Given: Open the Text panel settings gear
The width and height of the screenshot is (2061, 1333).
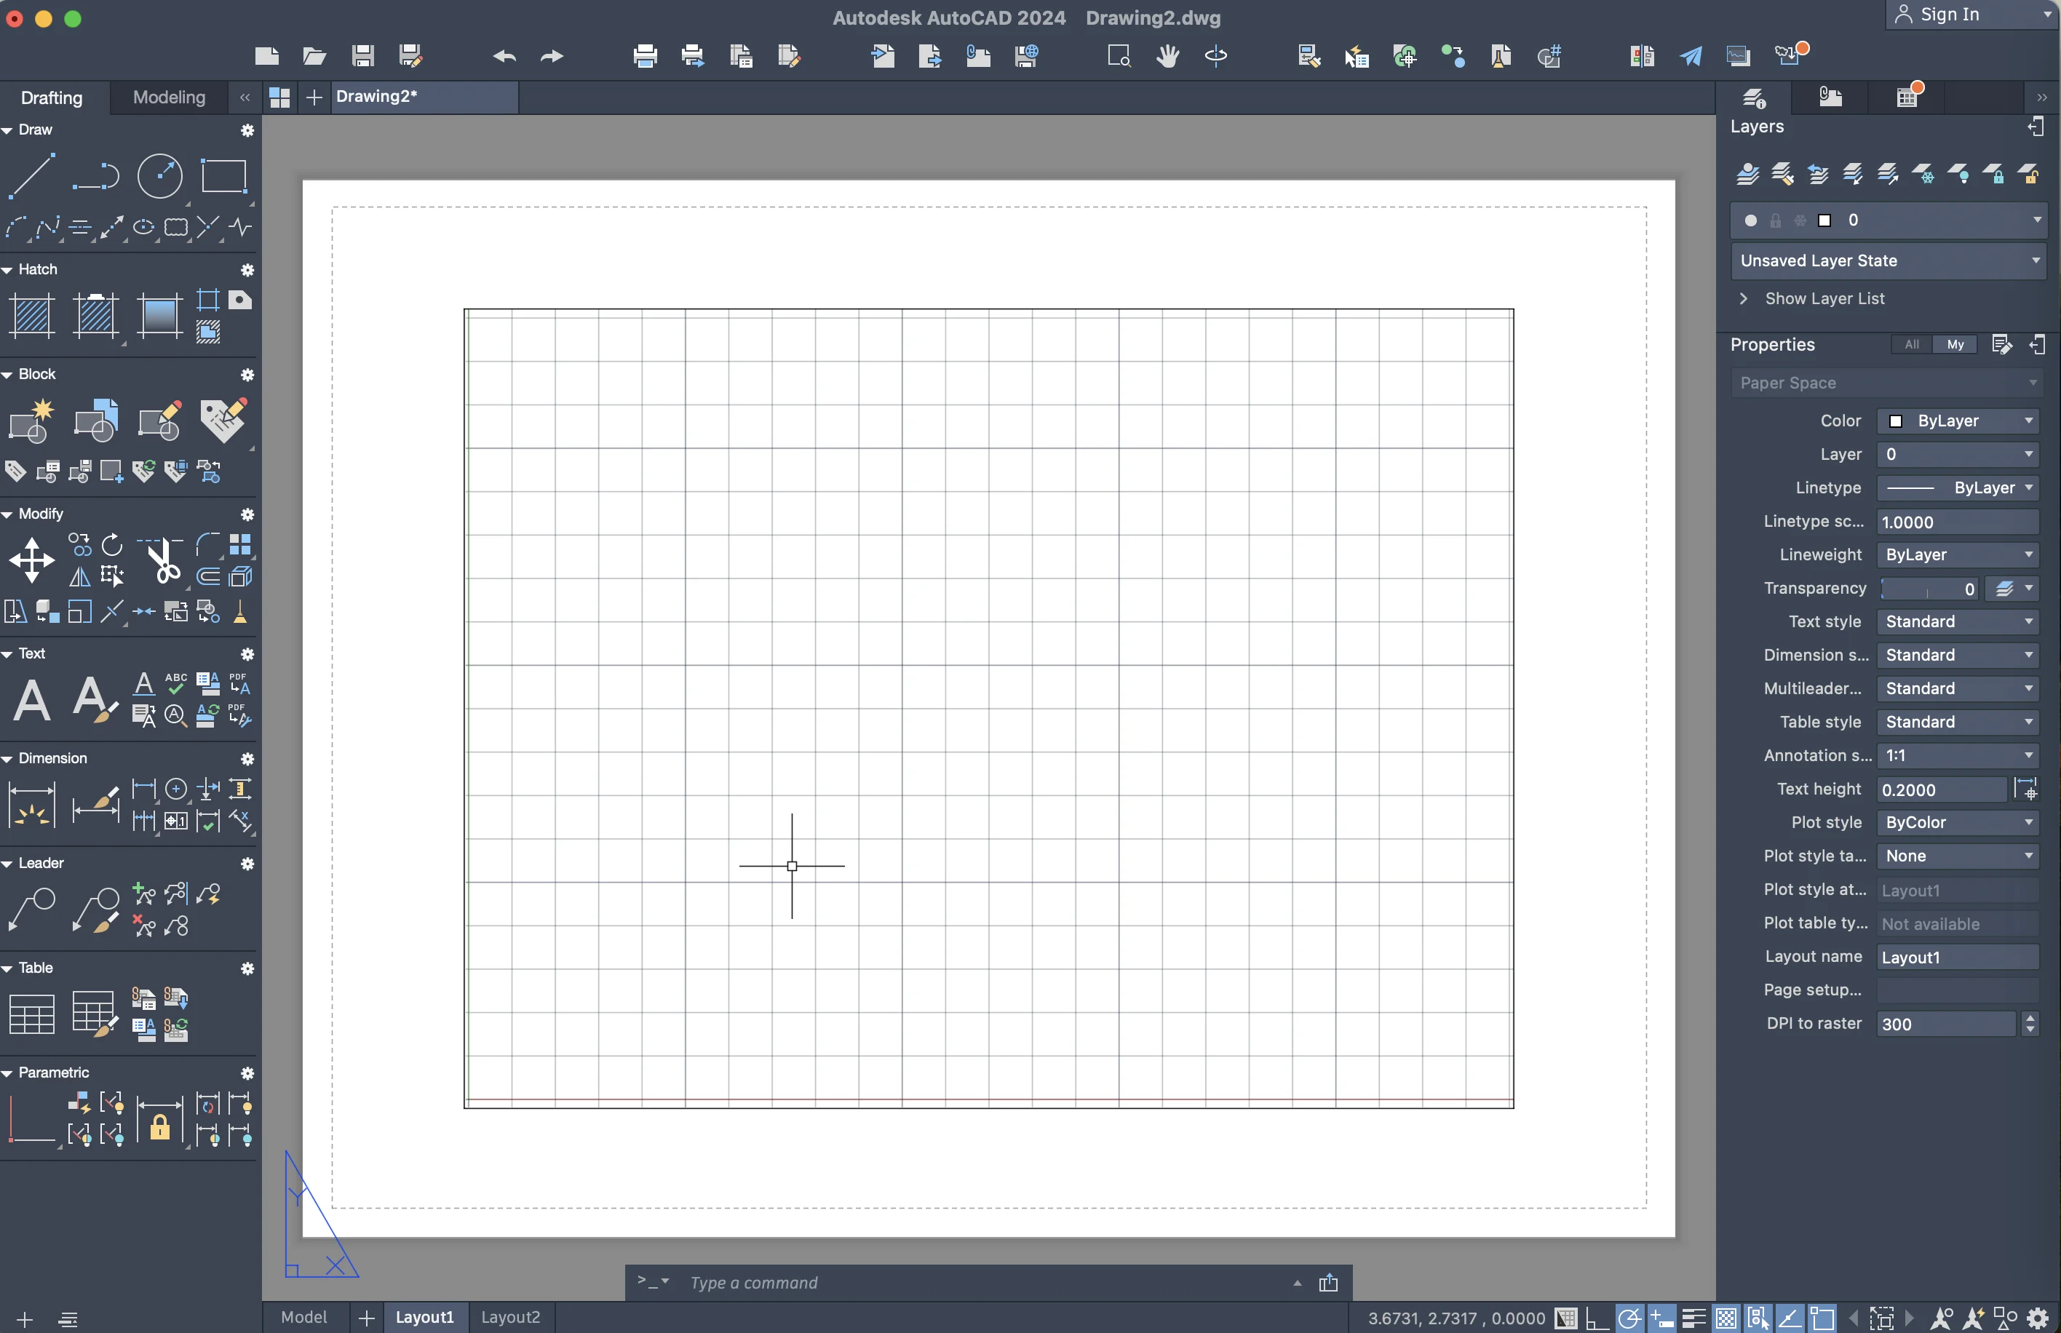Looking at the screenshot, I should point(247,653).
